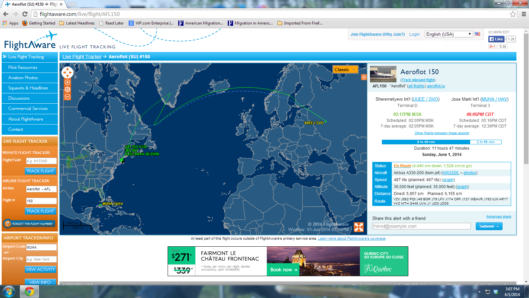Open the Aeroflot aircraft photo thumbnail
Screen dimensions: 529x298
383,74
